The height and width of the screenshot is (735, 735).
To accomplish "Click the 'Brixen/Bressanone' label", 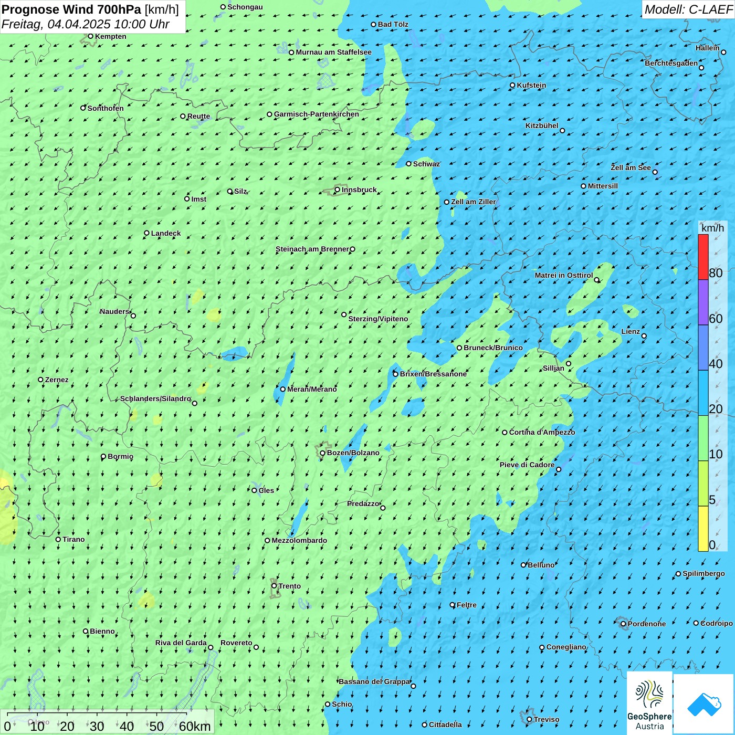I will pyautogui.click(x=433, y=374).
